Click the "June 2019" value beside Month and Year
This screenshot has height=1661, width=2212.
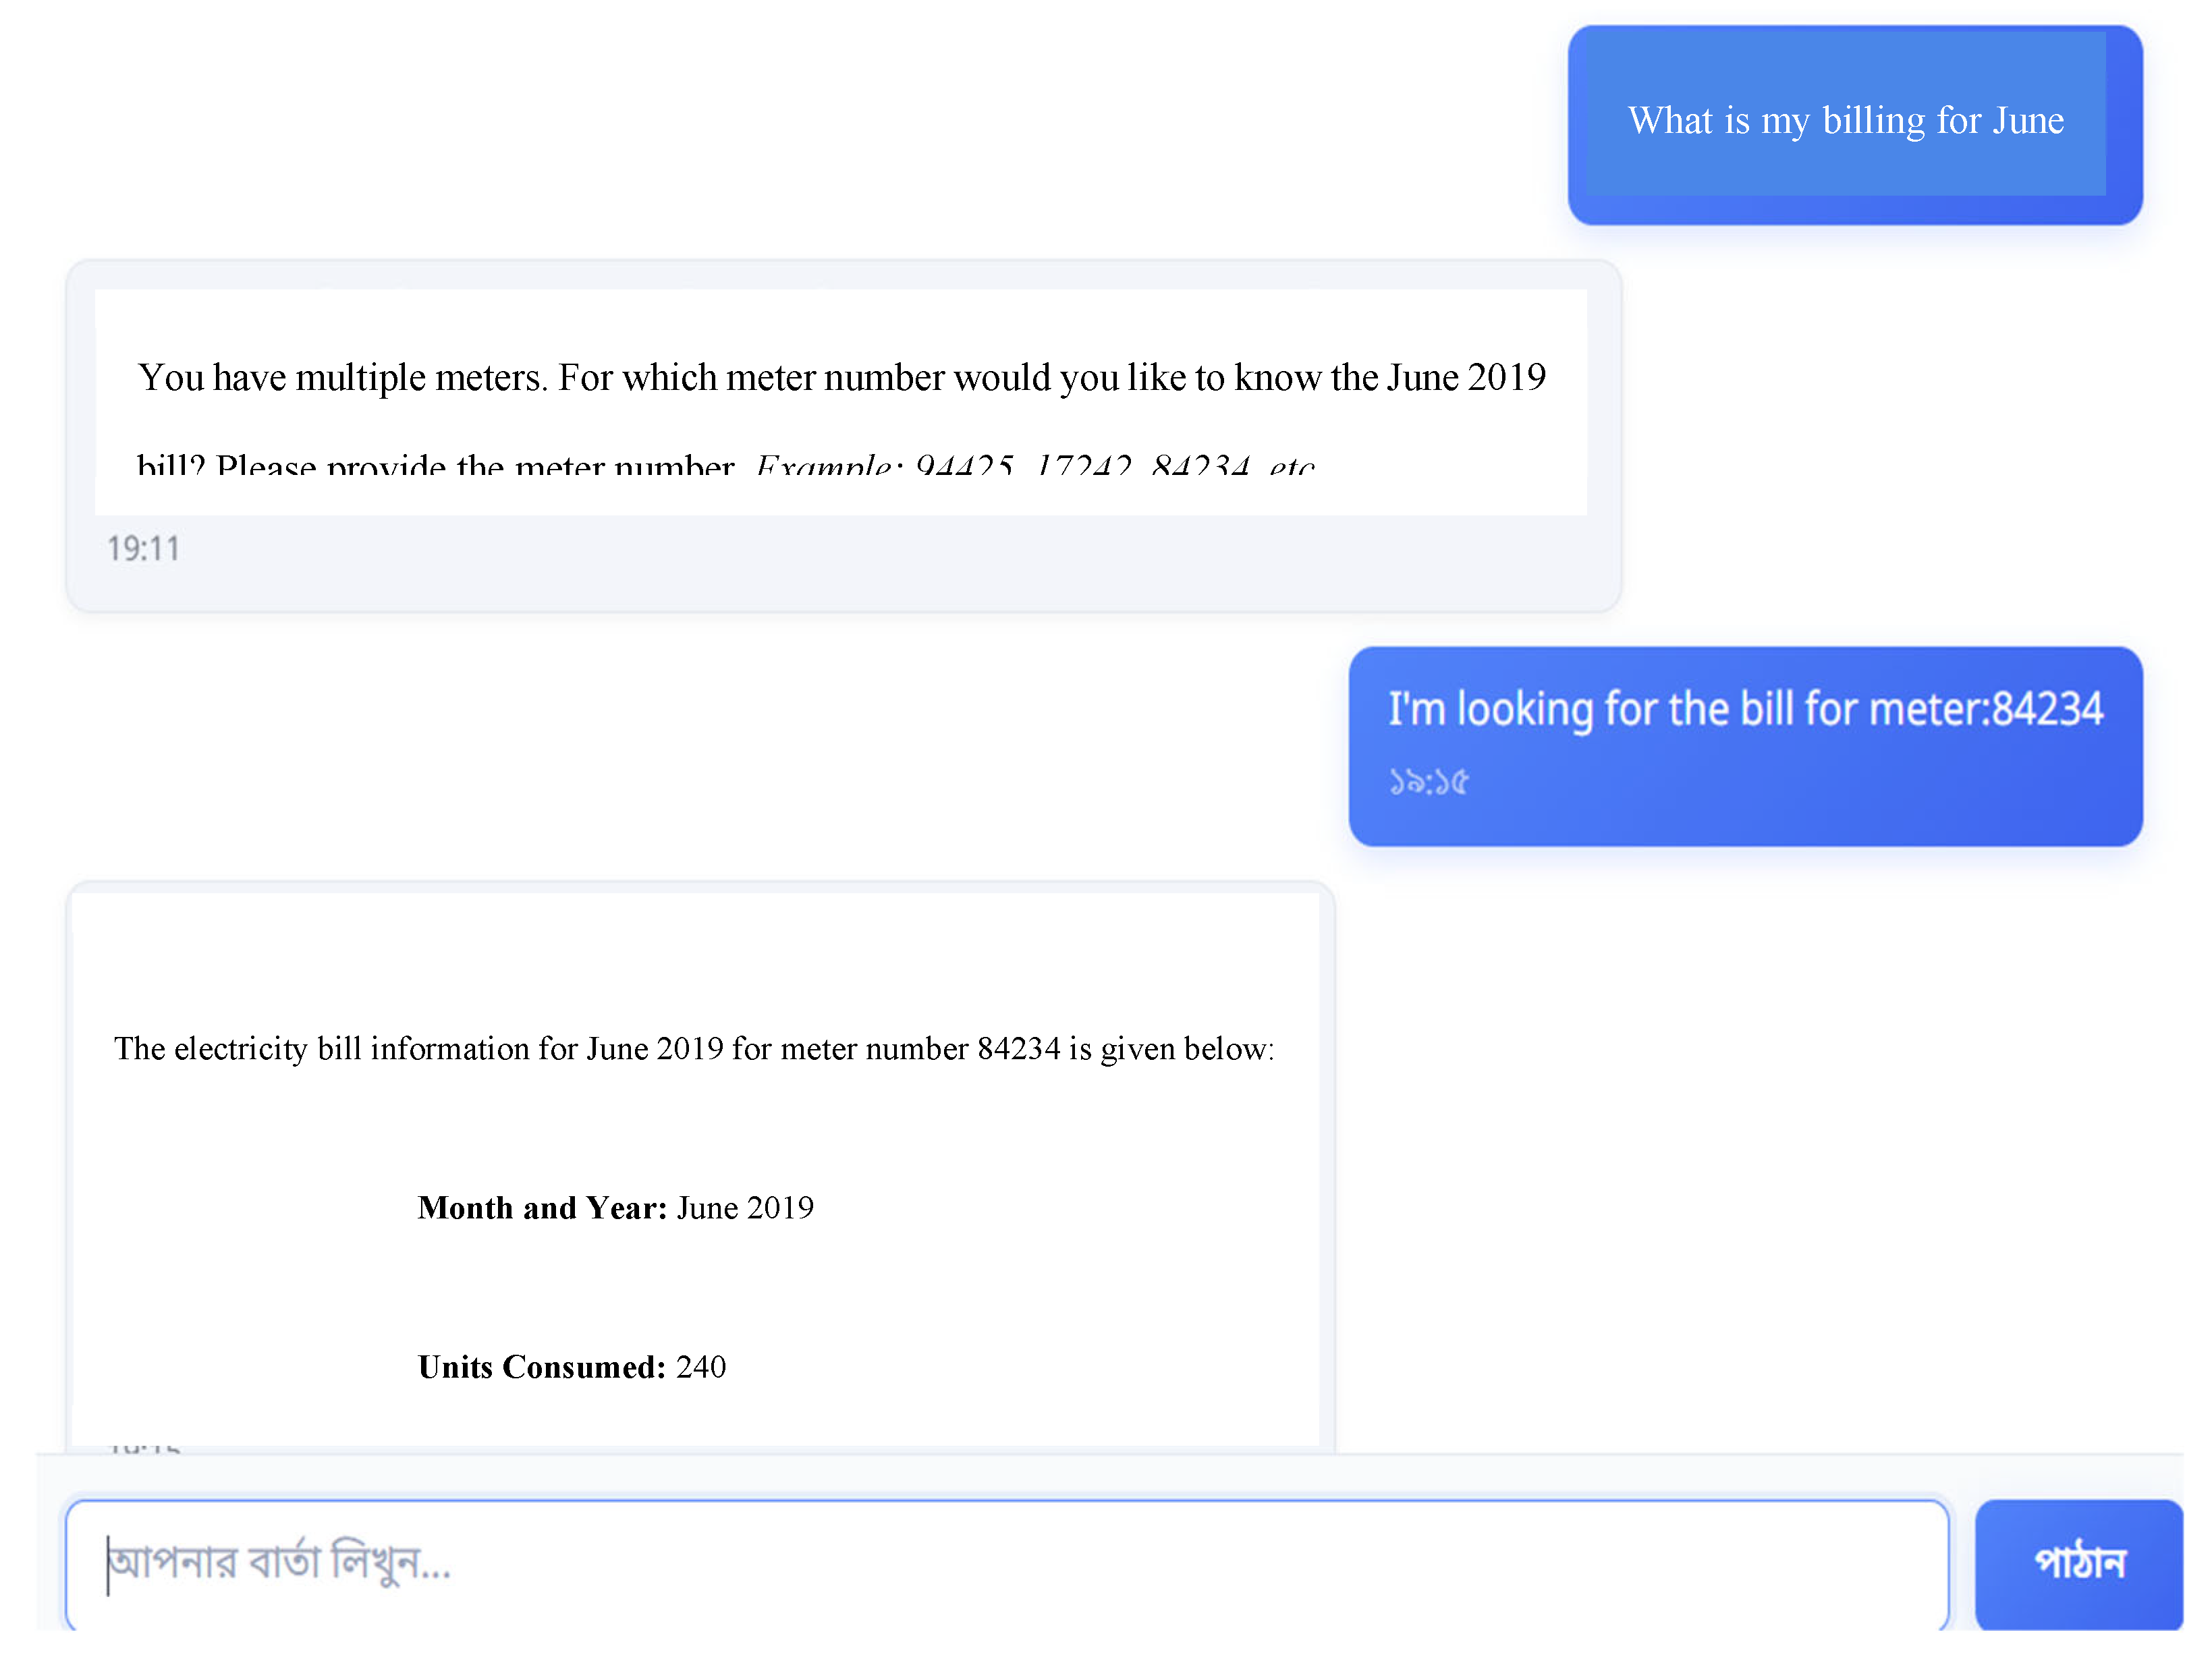click(746, 1208)
